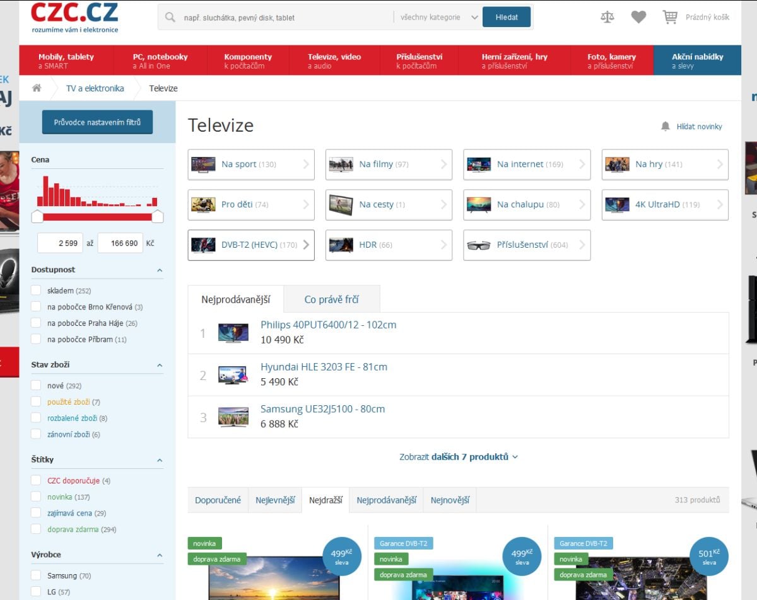Open the comparison scales icon

606,16
